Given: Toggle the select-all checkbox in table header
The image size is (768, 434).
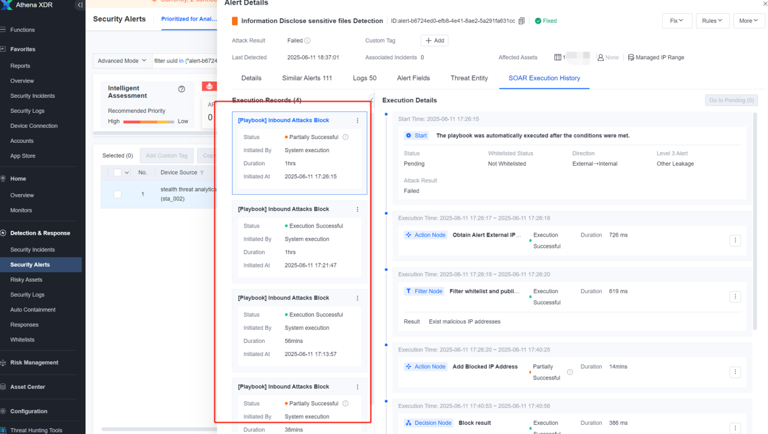Looking at the screenshot, I should (x=118, y=172).
